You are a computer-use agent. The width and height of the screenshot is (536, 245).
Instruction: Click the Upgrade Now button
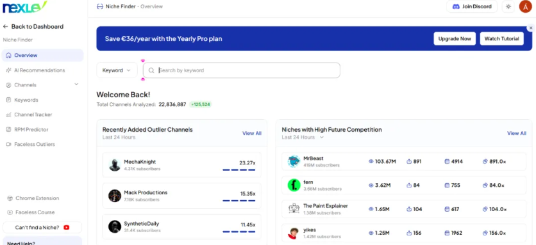click(455, 38)
